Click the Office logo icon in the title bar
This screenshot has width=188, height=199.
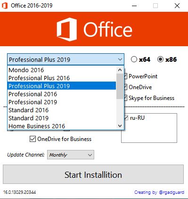pyautogui.click(x=5, y=6)
